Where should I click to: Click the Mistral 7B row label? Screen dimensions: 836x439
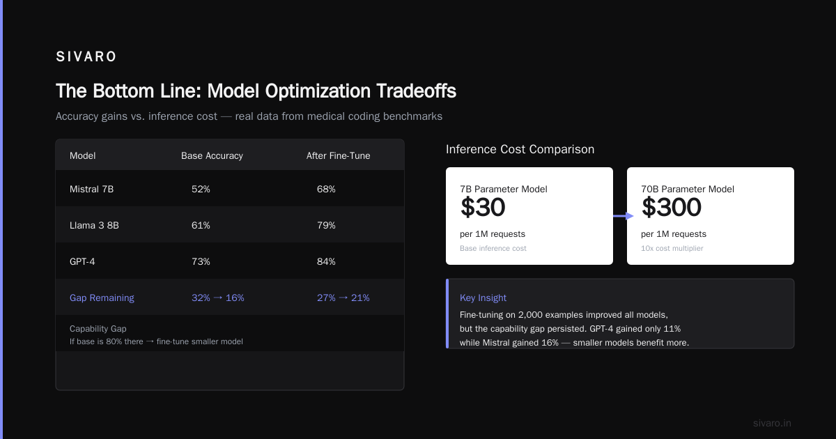coord(91,189)
